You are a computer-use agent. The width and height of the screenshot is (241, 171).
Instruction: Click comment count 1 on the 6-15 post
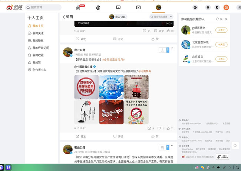coord(161,128)
